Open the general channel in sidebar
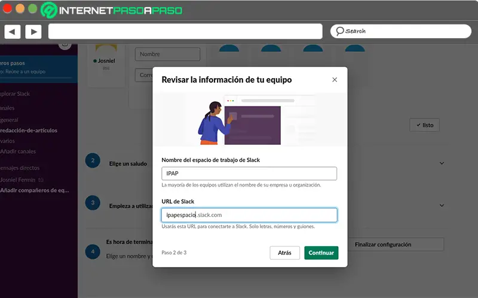 pos(9,120)
